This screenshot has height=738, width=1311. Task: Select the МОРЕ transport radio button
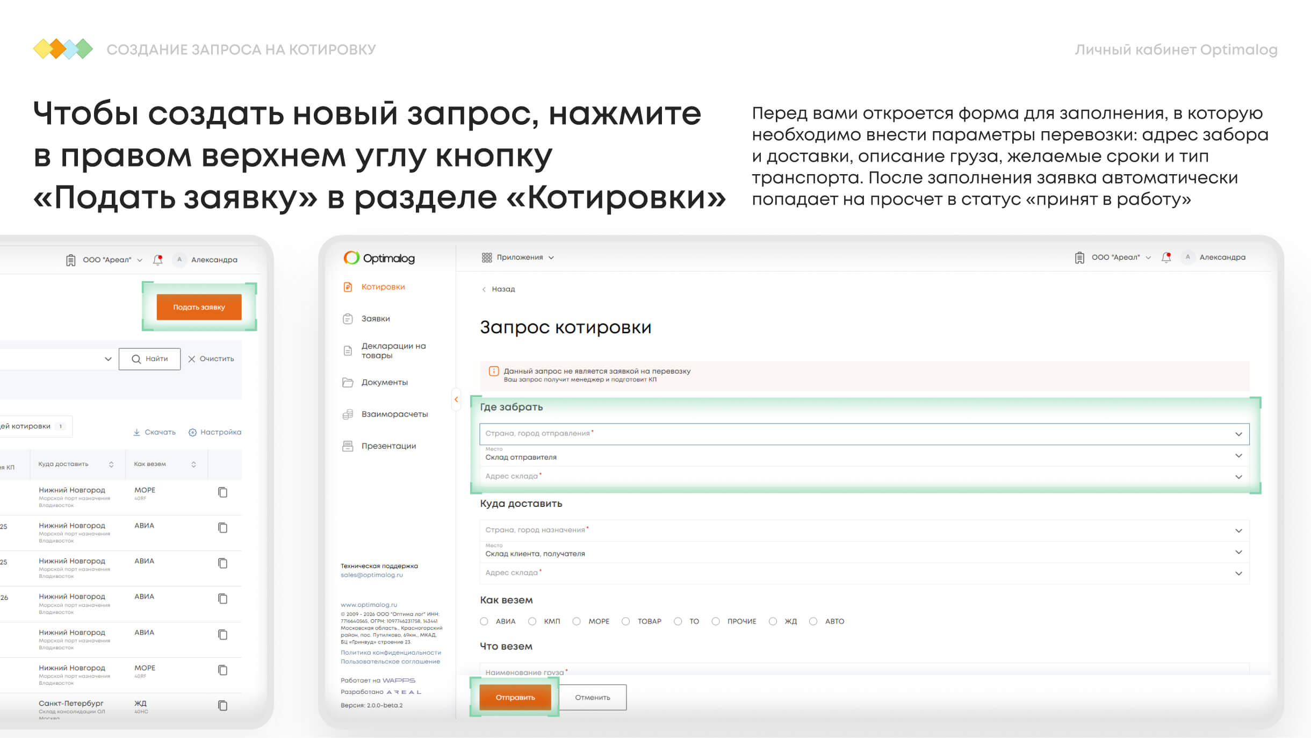[577, 621]
